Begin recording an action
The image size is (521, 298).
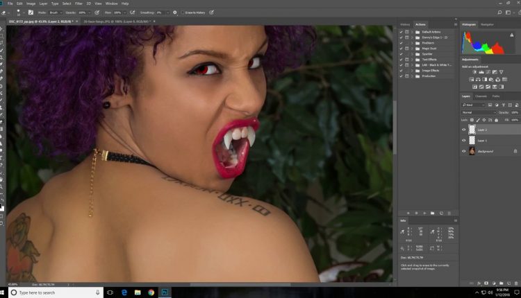[416, 213]
